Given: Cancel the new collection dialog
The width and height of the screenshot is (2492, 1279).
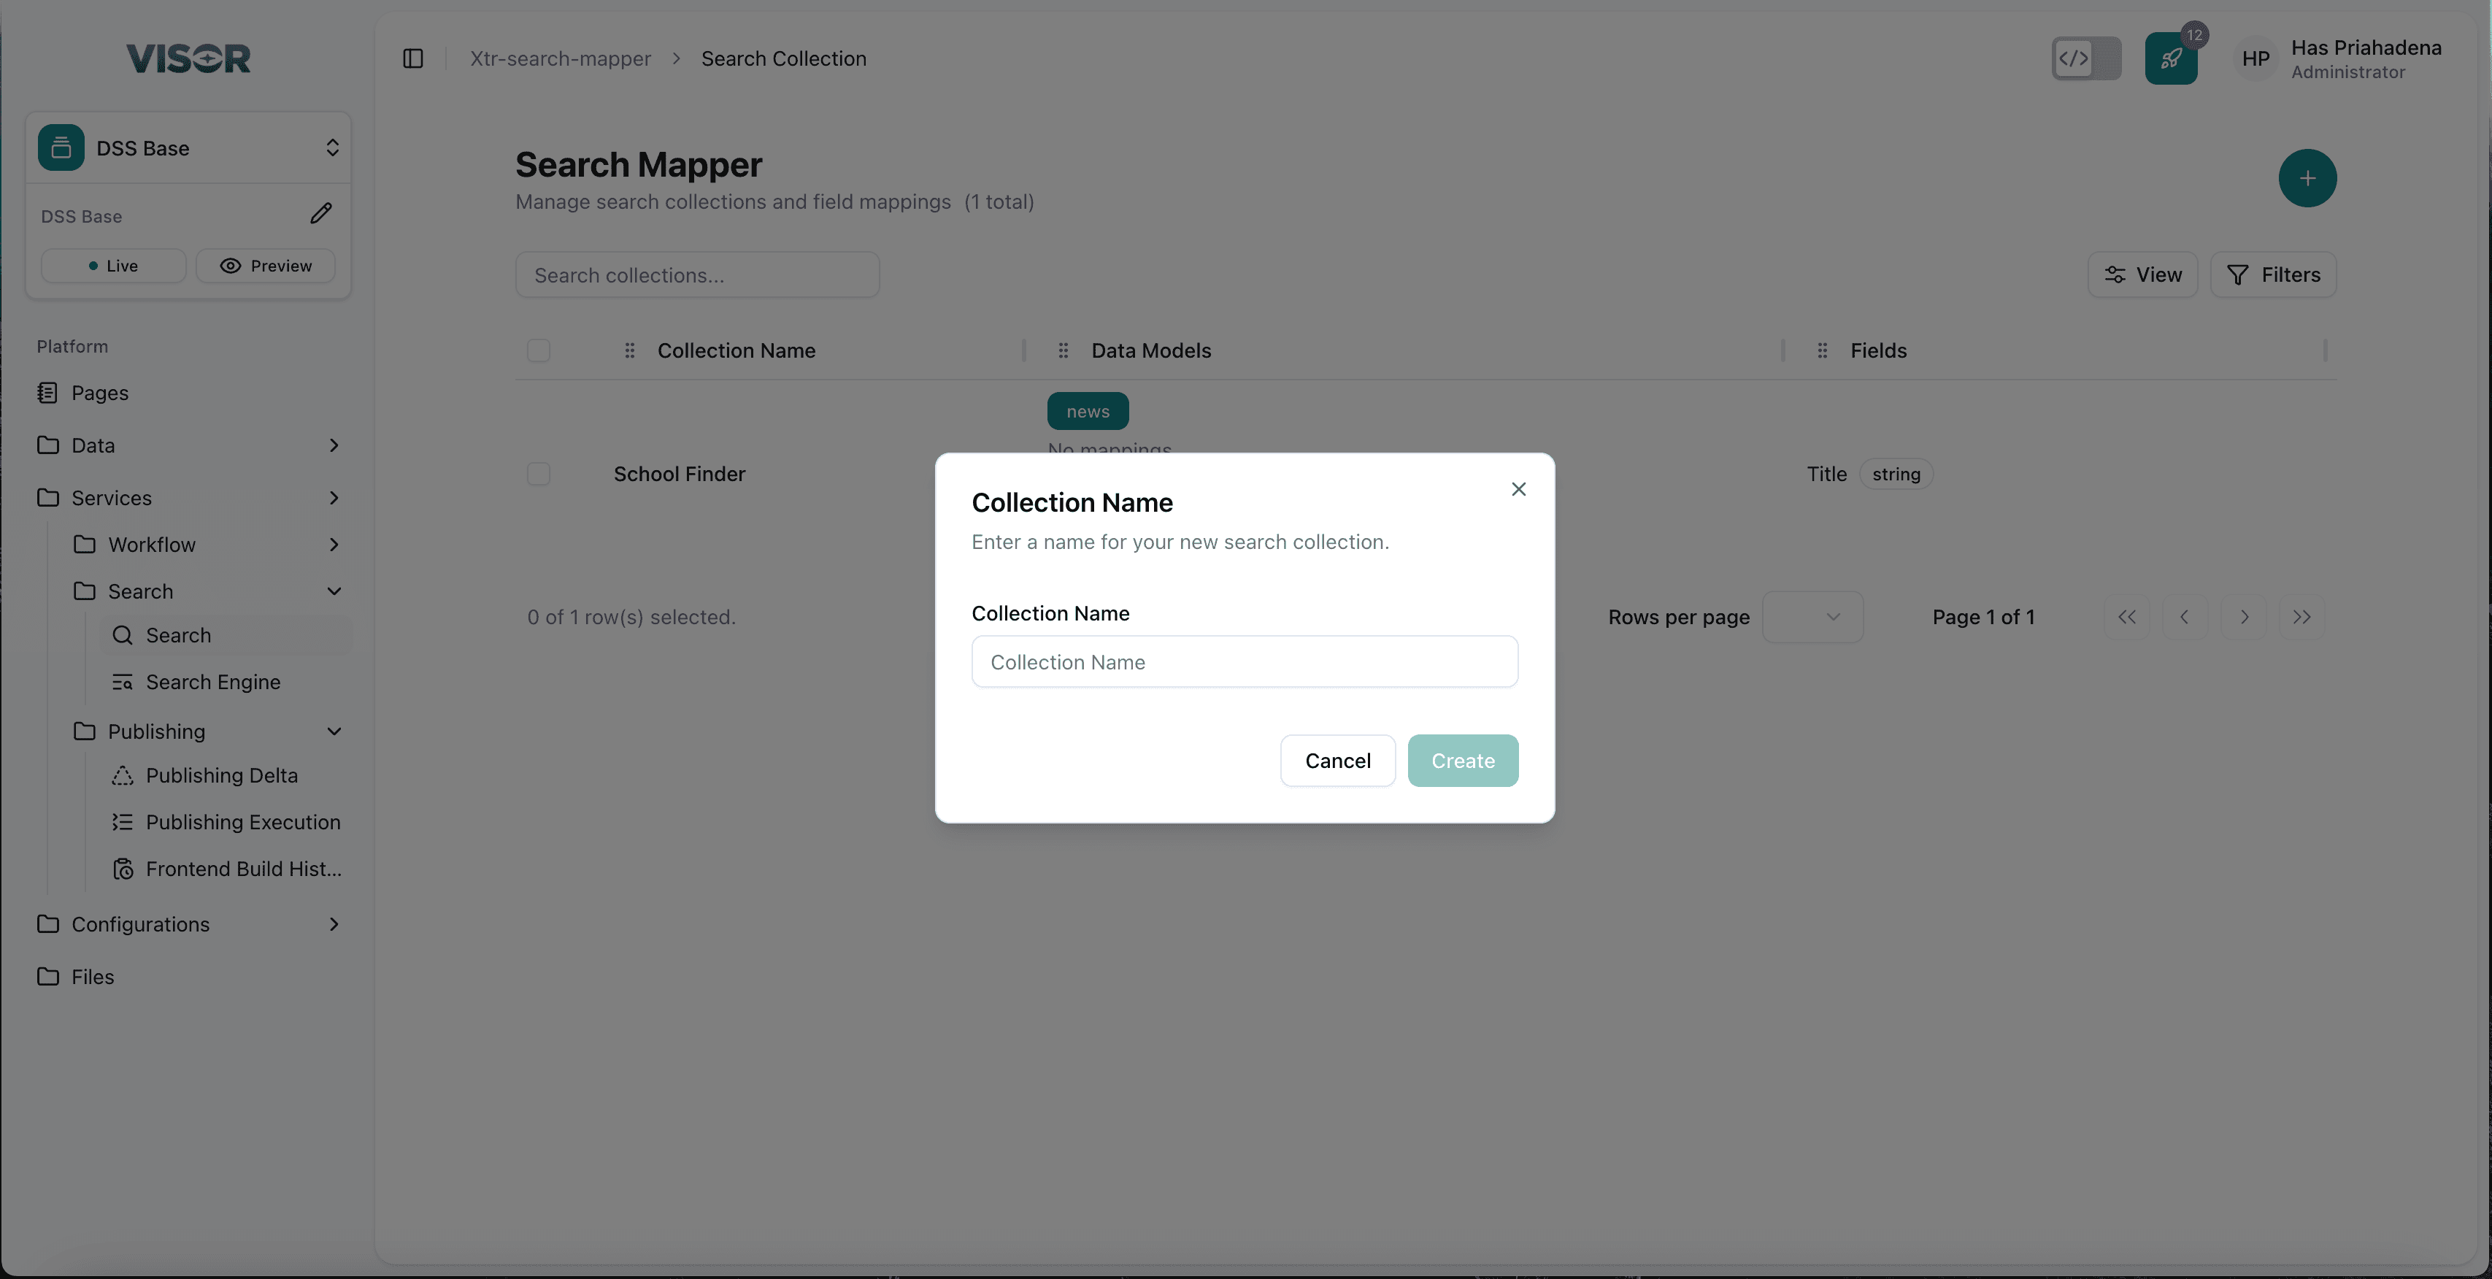Looking at the screenshot, I should click(x=1337, y=761).
